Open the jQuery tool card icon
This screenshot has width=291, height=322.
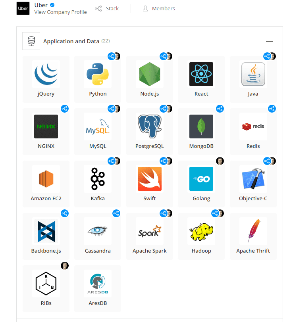pyautogui.click(x=46, y=74)
